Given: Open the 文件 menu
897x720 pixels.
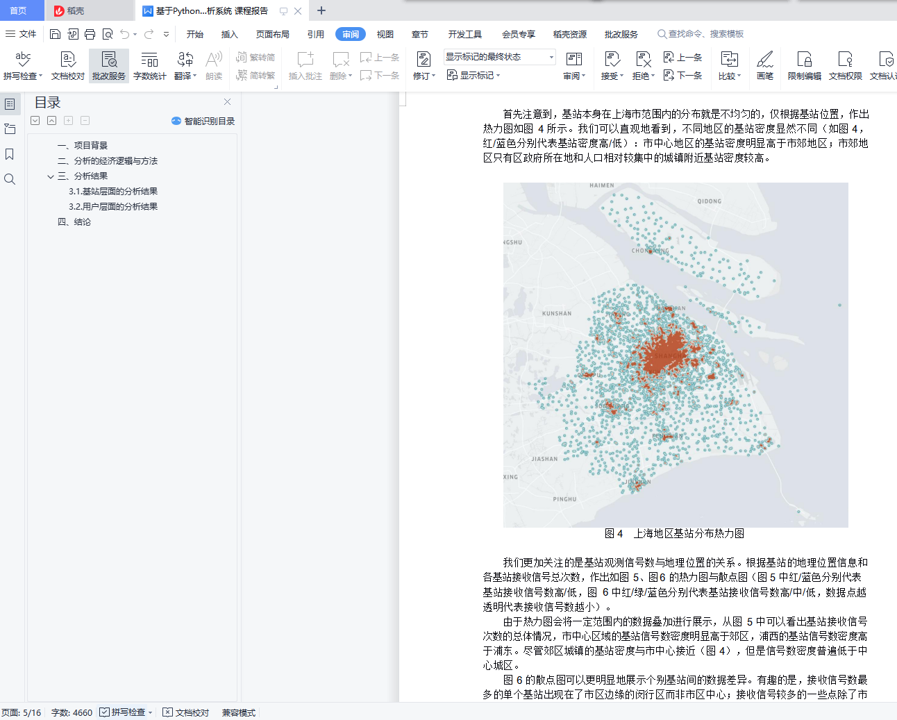Looking at the screenshot, I should click(21, 34).
